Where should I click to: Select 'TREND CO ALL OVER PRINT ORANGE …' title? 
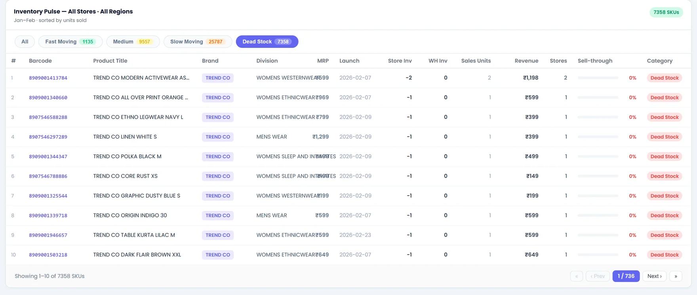tap(141, 97)
